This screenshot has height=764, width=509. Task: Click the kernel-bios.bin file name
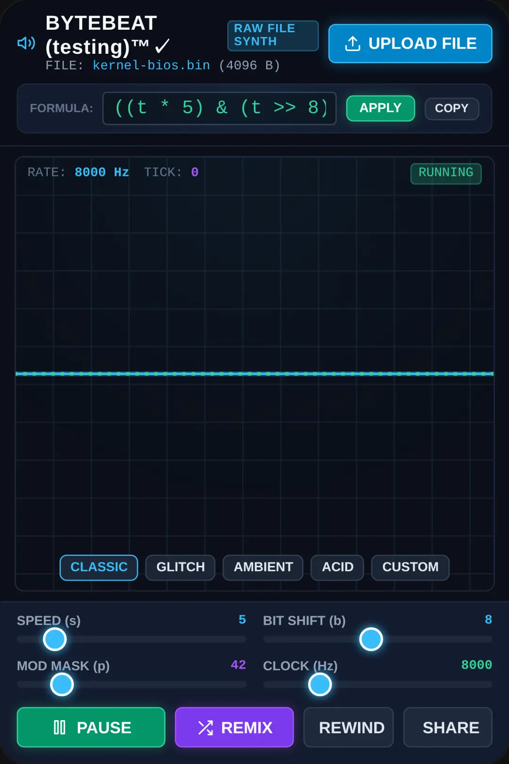(151, 65)
